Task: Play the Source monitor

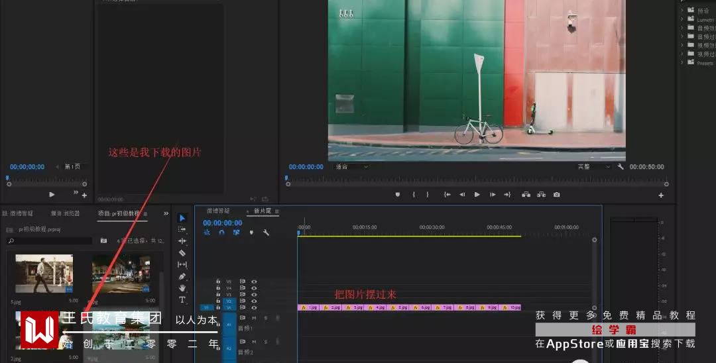Action: (x=52, y=195)
